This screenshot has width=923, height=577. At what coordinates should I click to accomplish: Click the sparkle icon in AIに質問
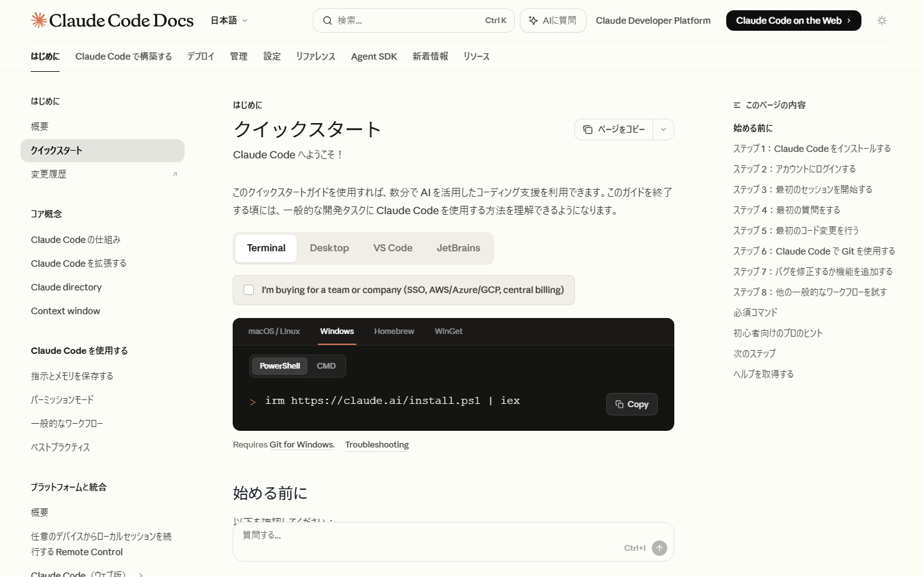pos(533,21)
